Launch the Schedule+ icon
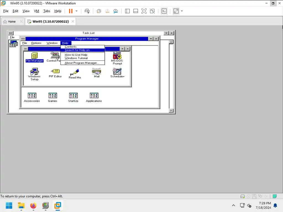283x212 pixels. click(117, 73)
